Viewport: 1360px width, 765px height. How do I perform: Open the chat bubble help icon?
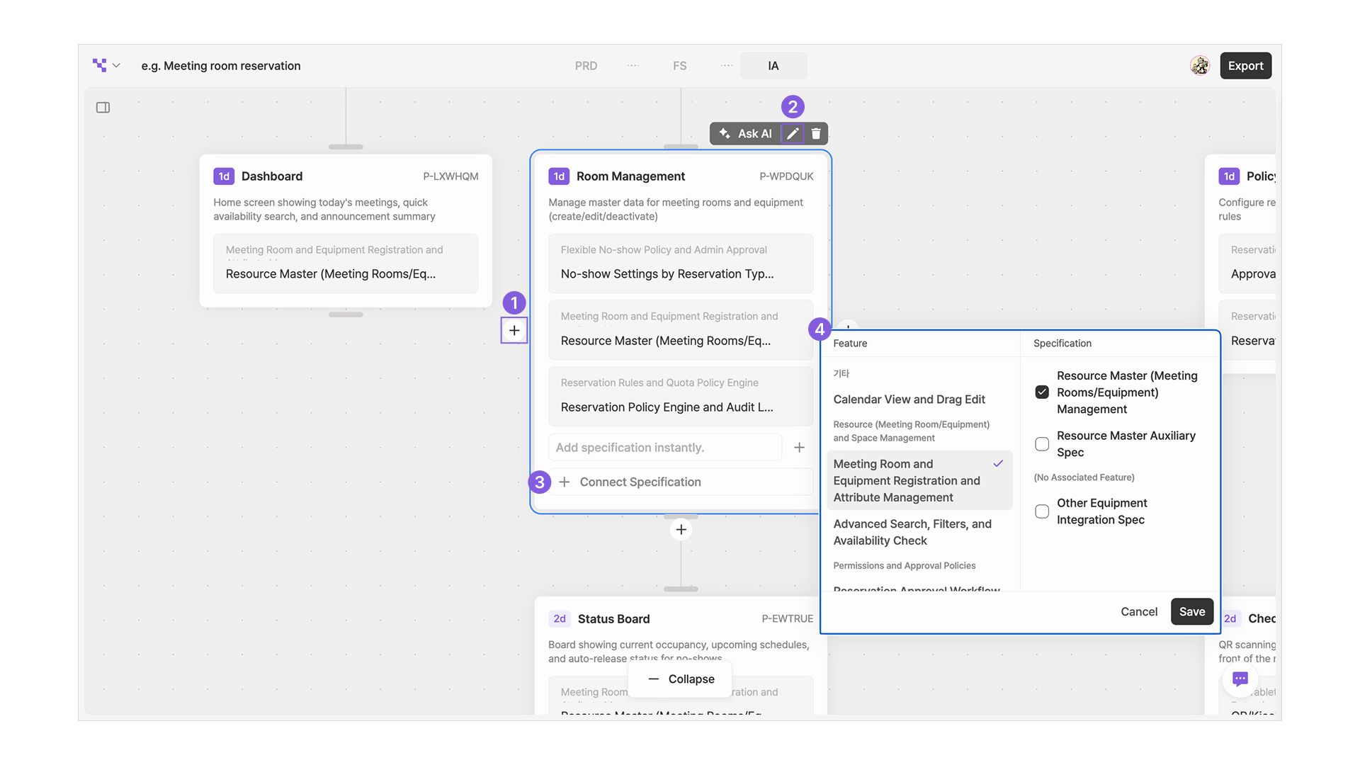[1240, 679]
